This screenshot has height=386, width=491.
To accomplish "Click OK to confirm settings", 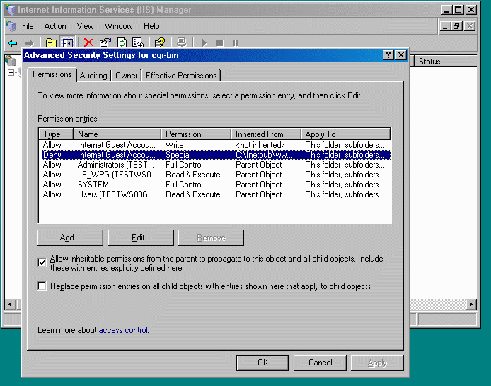I will pyautogui.click(x=262, y=363).
